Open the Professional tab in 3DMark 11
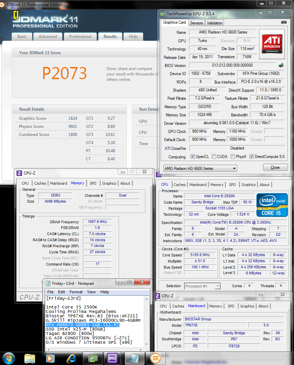This screenshot has height=365, width=294. pyautogui.click(x=80, y=37)
